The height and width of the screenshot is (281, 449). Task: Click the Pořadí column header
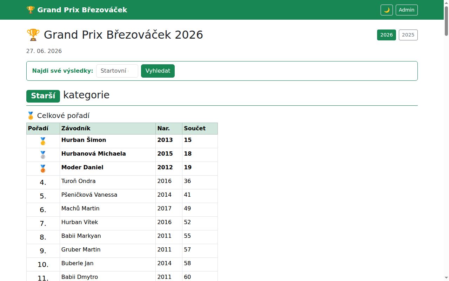(x=43, y=129)
